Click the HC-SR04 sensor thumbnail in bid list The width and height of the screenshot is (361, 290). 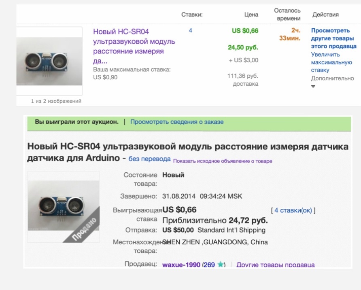[x=49, y=61]
